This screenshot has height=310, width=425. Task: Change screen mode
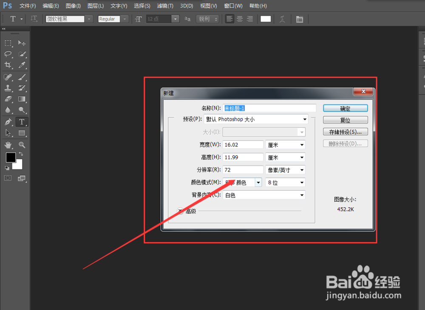[21, 178]
